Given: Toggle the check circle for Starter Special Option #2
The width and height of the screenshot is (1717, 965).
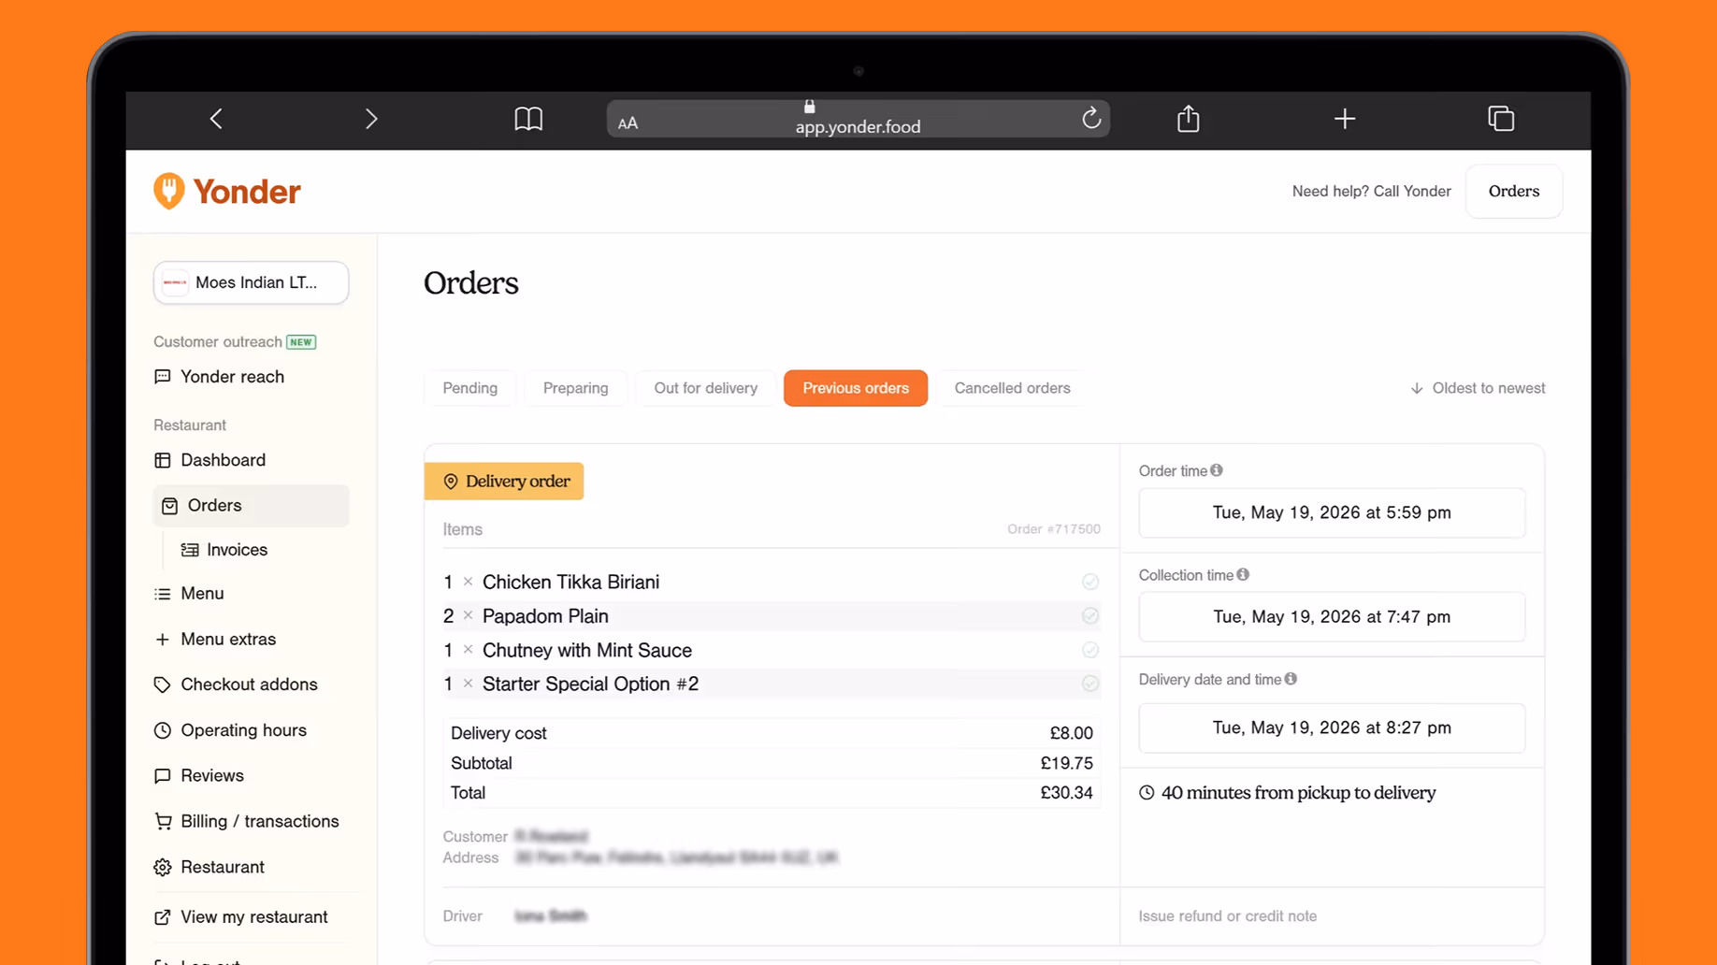Looking at the screenshot, I should tap(1090, 684).
